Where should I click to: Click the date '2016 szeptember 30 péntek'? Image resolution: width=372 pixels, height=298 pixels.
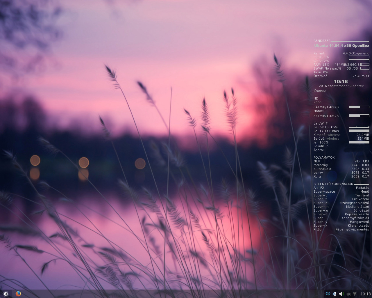pyautogui.click(x=341, y=86)
